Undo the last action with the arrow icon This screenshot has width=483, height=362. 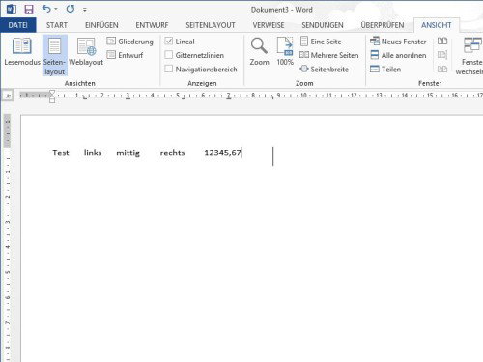[46, 9]
